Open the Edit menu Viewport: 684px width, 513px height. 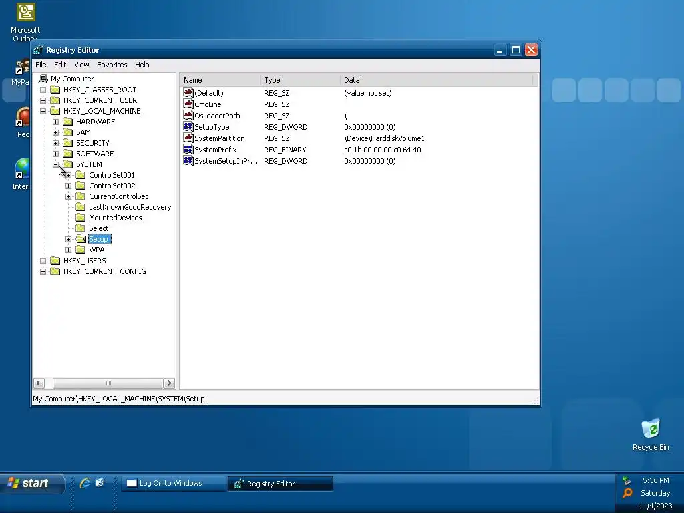tap(60, 65)
